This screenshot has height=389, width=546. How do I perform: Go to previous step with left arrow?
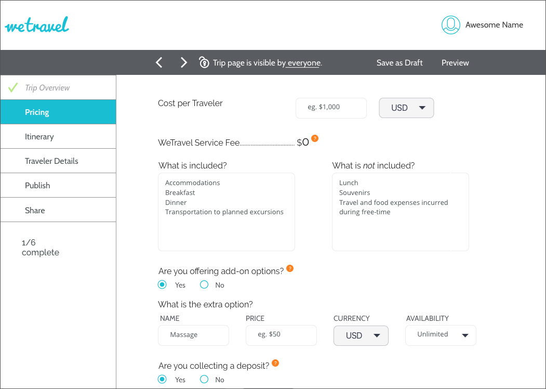tap(159, 63)
